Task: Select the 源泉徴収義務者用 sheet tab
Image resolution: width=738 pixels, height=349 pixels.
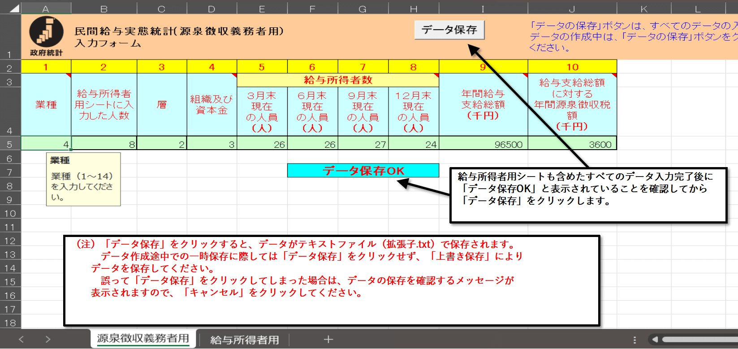Action: point(143,339)
